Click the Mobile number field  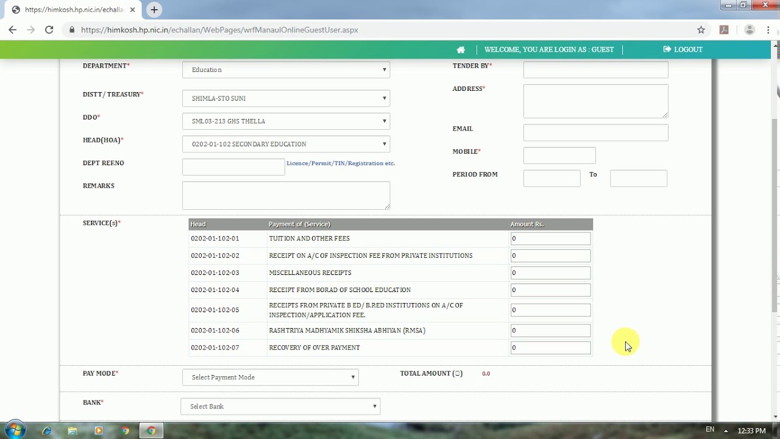point(559,155)
